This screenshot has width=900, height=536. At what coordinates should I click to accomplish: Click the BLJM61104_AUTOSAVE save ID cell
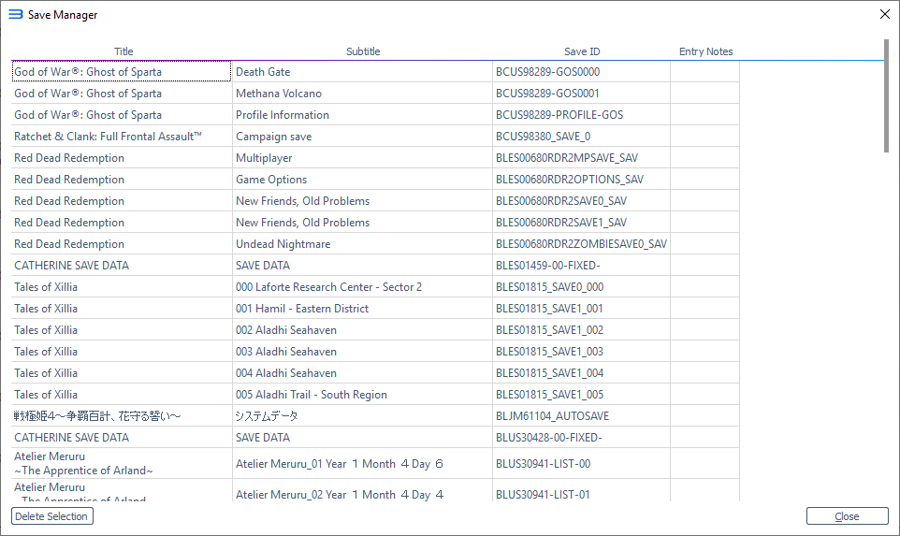point(581,416)
